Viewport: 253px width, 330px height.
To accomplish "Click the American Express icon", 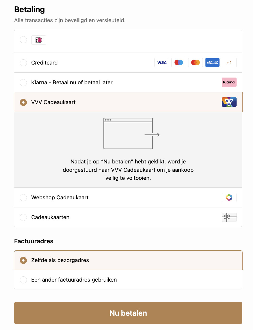I will (212, 62).
